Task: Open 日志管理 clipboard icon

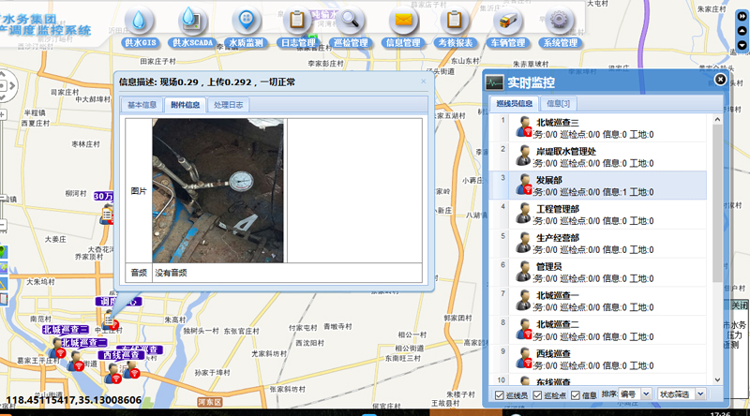Action: coord(298,21)
